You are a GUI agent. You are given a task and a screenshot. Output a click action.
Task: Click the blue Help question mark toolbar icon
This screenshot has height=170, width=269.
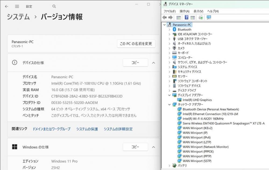click(x=186, y=17)
